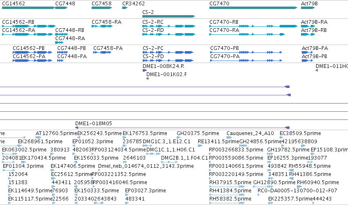Select transcript CG14562-RB
This screenshot has width=348, height=205.
(x=29, y=26)
